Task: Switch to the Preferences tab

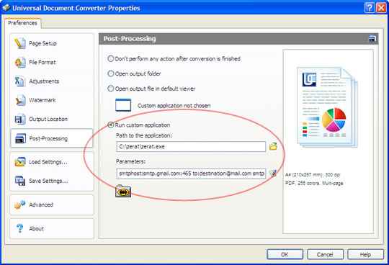Action: click(22, 23)
